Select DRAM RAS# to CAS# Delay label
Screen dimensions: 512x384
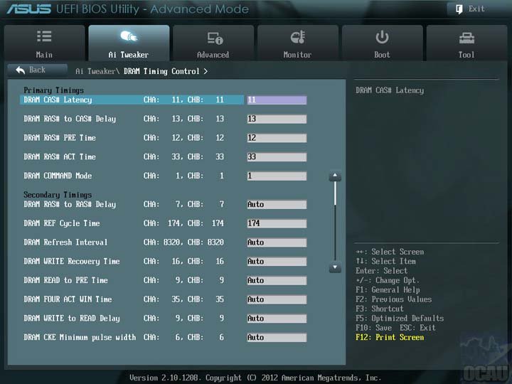tap(70, 119)
